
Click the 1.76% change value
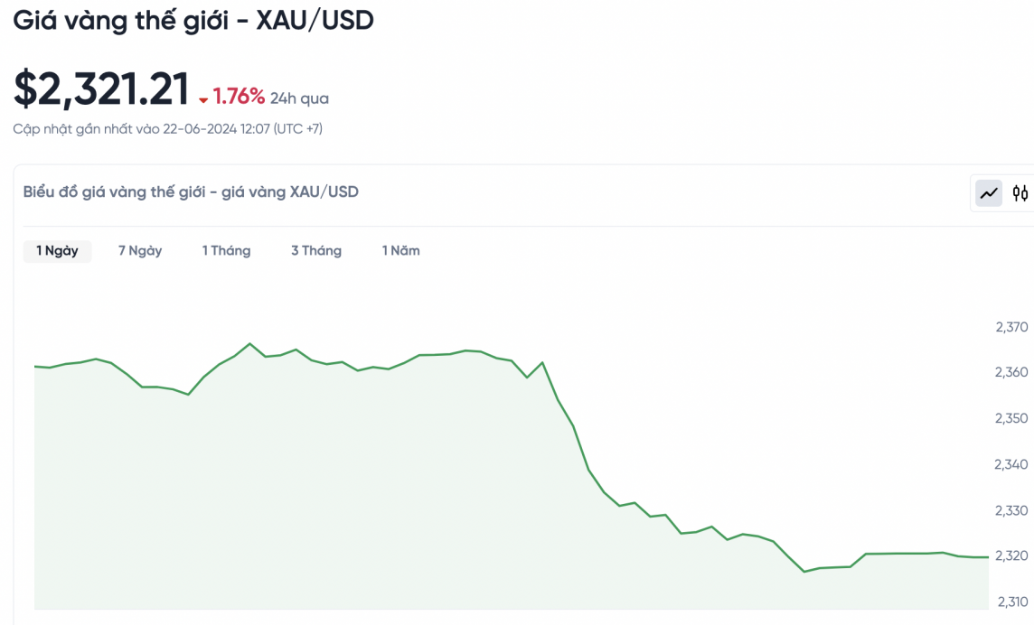point(239,97)
